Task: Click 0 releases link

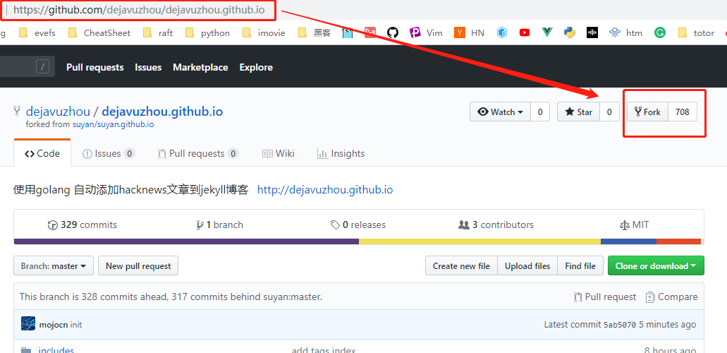Action: (x=358, y=225)
